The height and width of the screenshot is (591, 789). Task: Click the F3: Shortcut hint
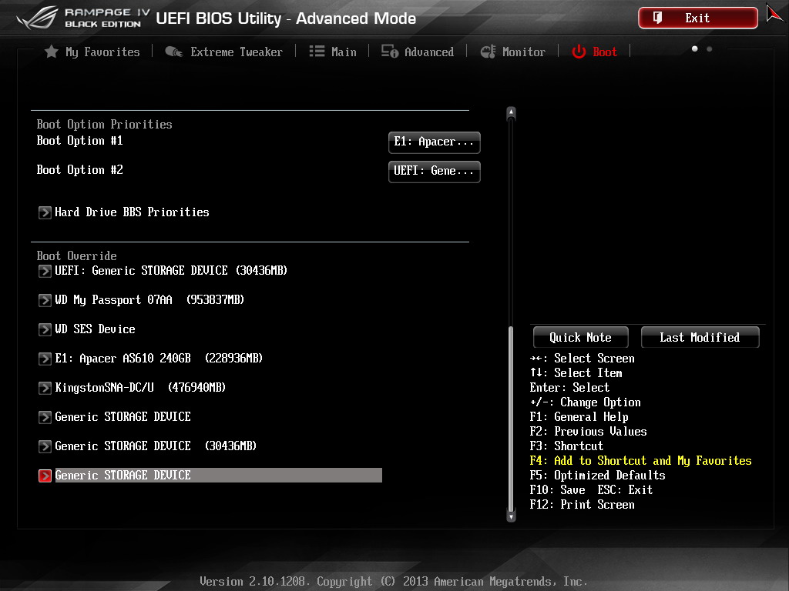coord(566,446)
